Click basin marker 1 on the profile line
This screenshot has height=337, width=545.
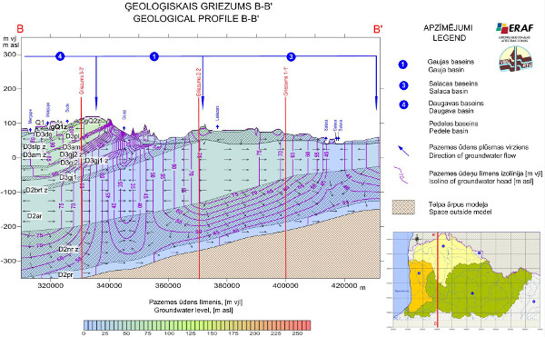pos(154,56)
